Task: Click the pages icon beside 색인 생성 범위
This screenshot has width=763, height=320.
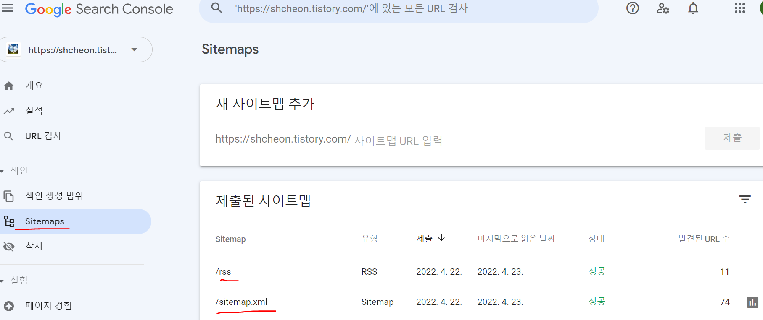Action: pos(8,196)
